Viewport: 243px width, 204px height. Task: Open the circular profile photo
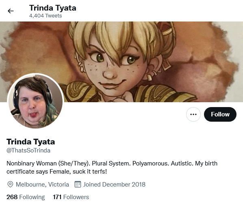35,101
